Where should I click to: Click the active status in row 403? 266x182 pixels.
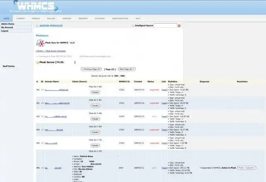(x=154, y=116)
